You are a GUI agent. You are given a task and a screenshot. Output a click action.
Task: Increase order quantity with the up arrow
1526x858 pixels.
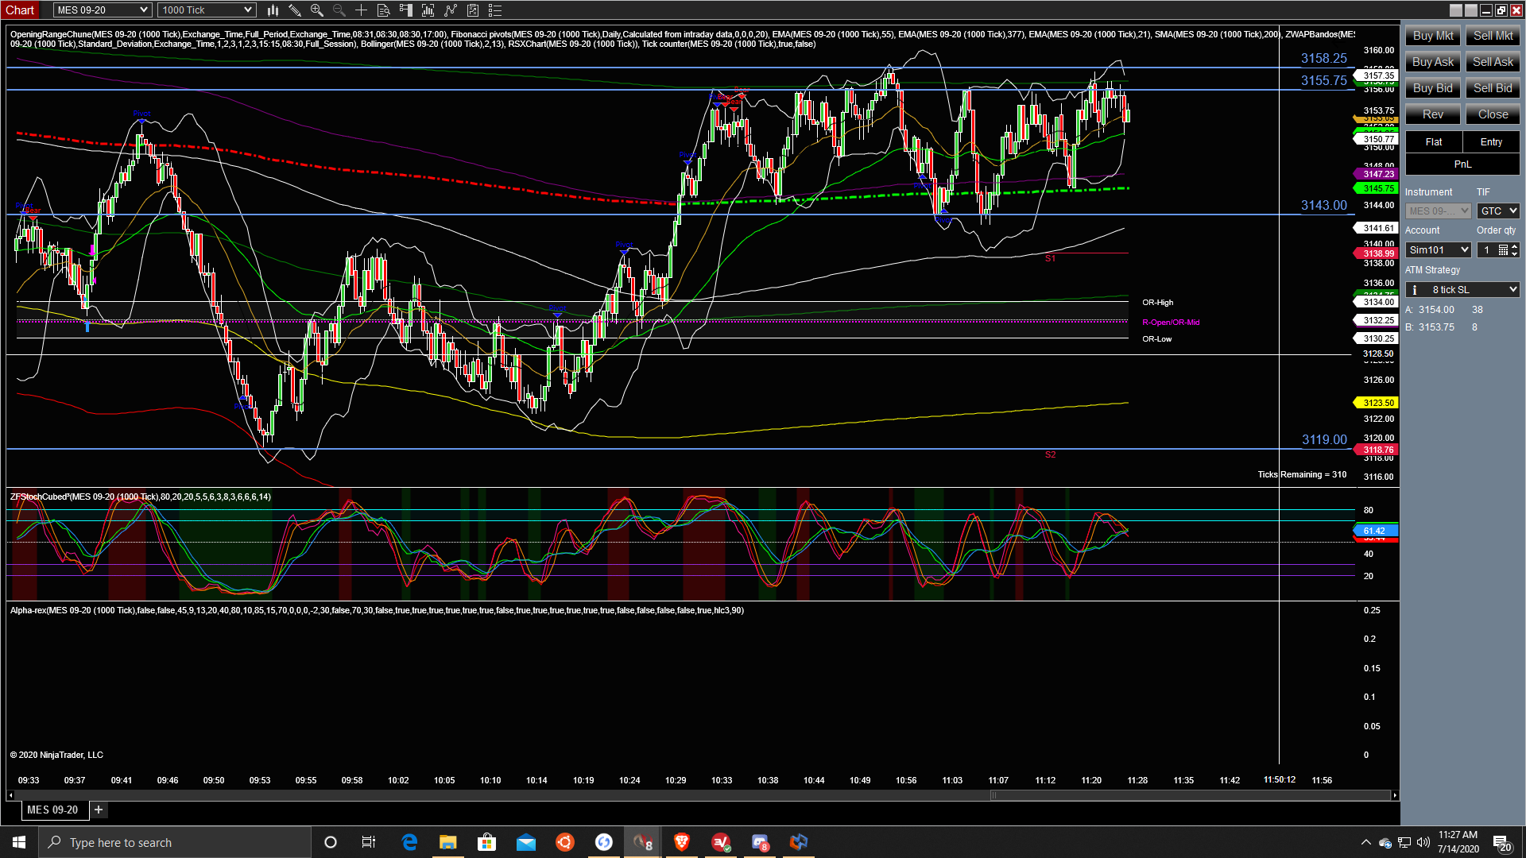(1515, 246)
